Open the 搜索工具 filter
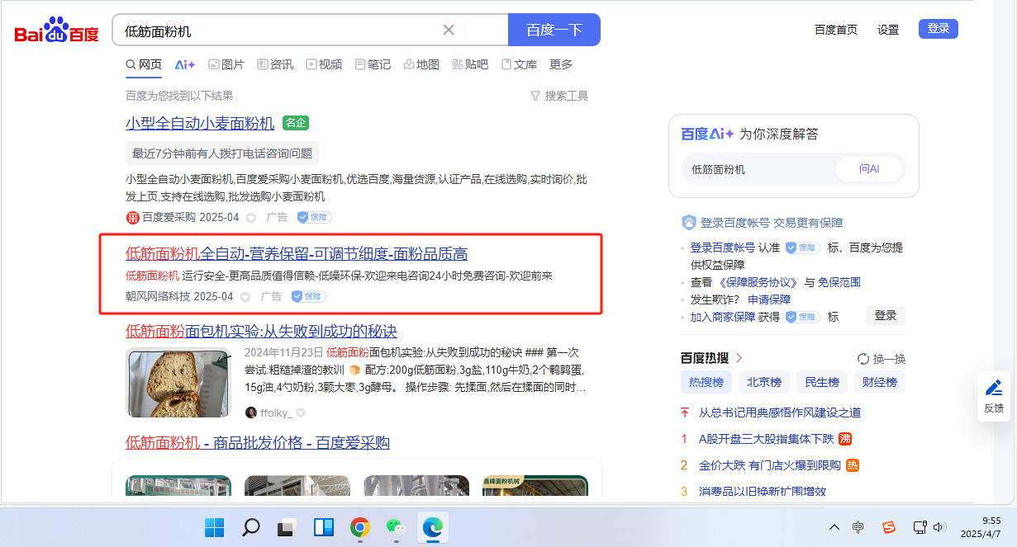Viewport: 1017px width, 547px height. pyautogui.click(x=559, y=96)
